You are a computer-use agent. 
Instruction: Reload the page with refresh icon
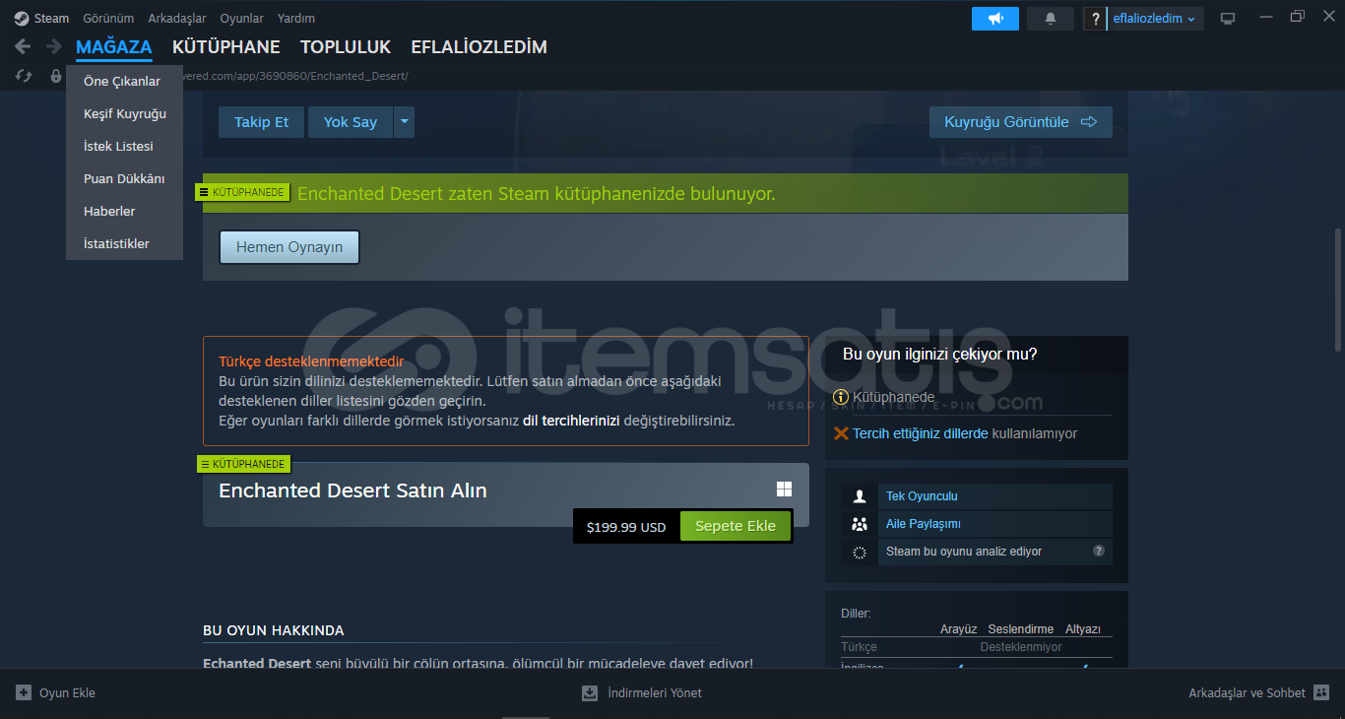[24, 76]
